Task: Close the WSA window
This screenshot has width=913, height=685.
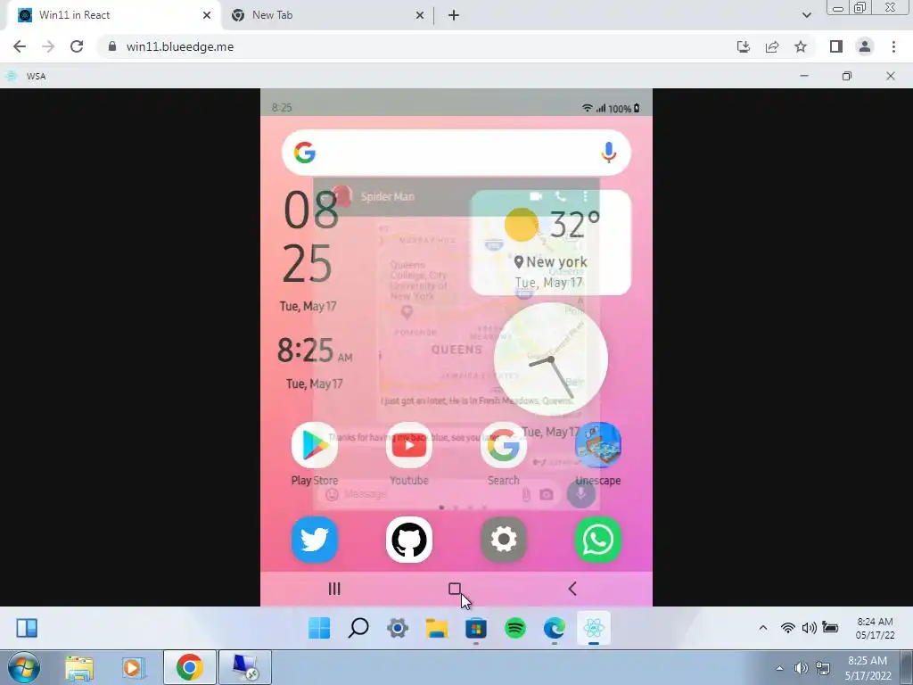Action: click(x=891, y=76)
